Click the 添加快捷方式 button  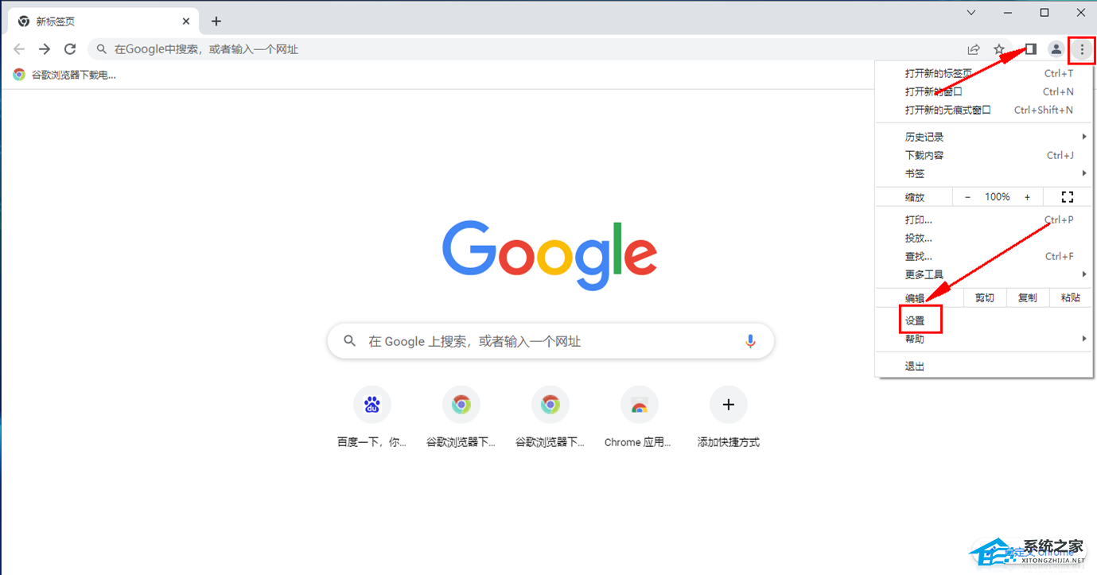pyautogui.click(x=729, y=418)
